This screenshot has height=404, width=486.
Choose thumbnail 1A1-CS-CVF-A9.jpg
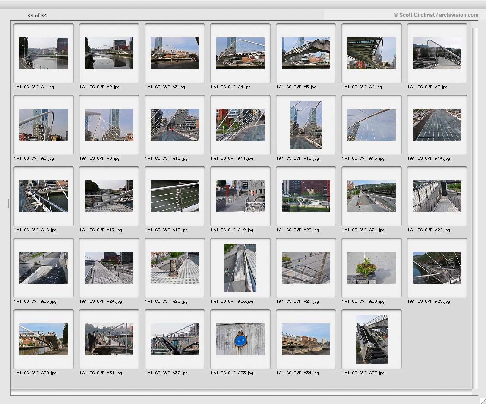click(109, 124)
